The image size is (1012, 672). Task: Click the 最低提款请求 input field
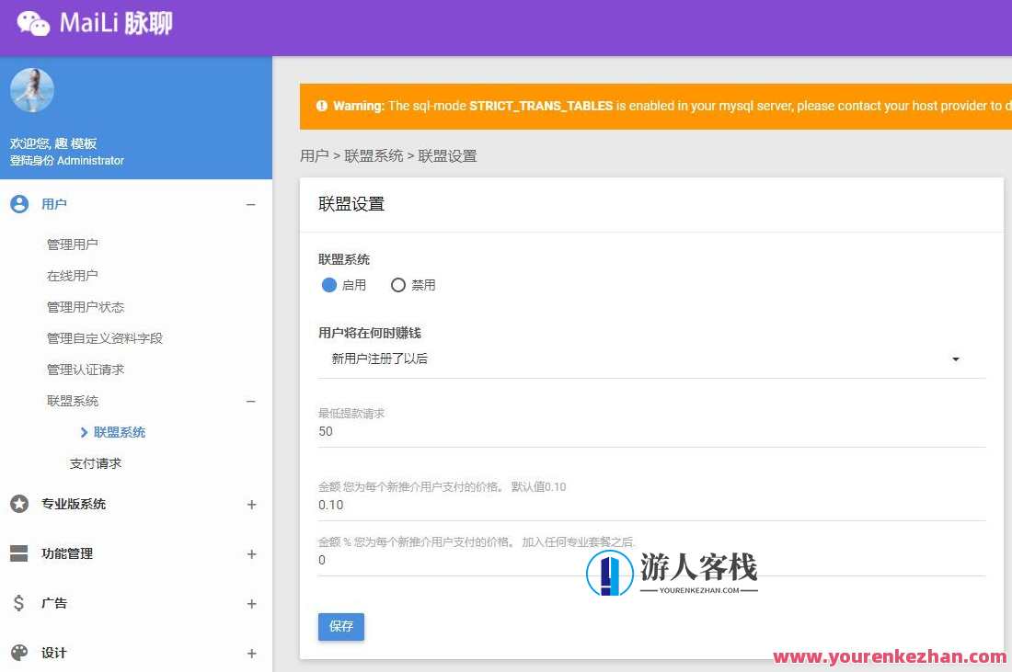coord(552,431)
